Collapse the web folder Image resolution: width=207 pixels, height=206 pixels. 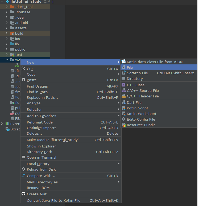point(7,60)
